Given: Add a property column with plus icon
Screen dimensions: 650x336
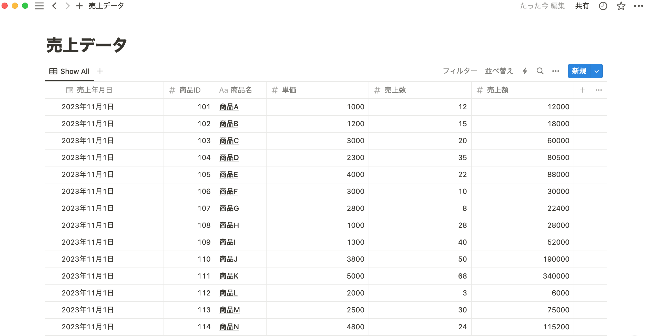Looking at the screenshot, I should tap(582, 90).
